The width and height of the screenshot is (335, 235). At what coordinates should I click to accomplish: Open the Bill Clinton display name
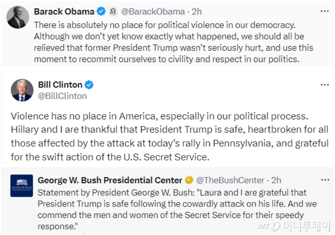click(x=60, y=85)
